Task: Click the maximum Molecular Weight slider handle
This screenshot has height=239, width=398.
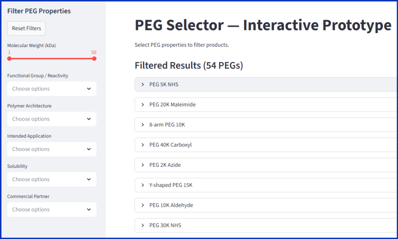Action: [94, 59]
